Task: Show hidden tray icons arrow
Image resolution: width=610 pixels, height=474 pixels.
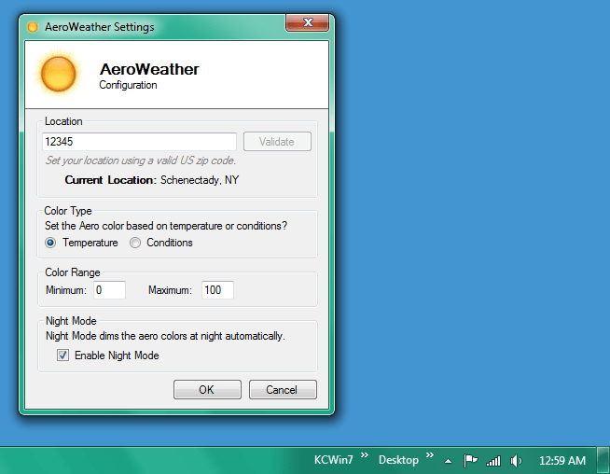Action: click(448, 461)
